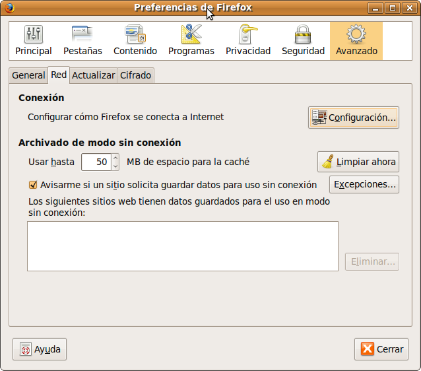Image resolution: width=421 pixels, height=371 pixels.
Task: Switch to the Cifrado tab
Action: click(x=135, y=75)
